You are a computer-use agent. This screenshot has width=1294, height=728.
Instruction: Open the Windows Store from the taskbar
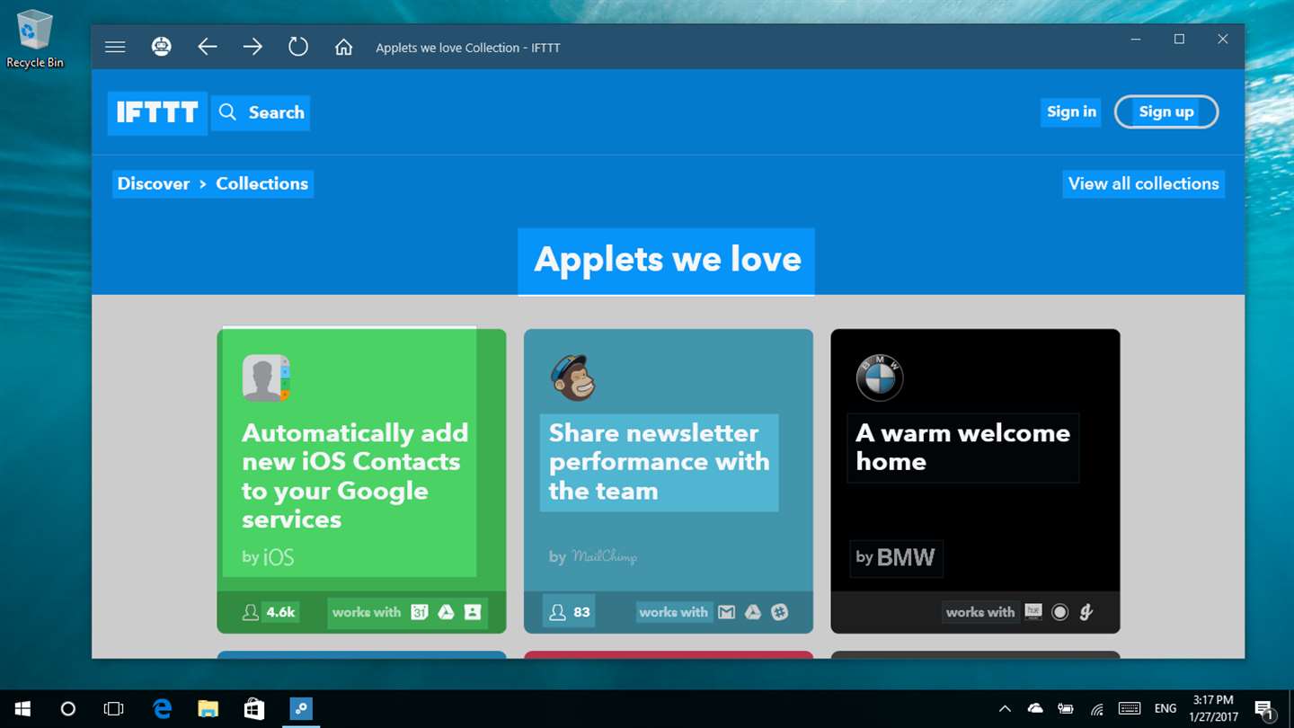254,709
